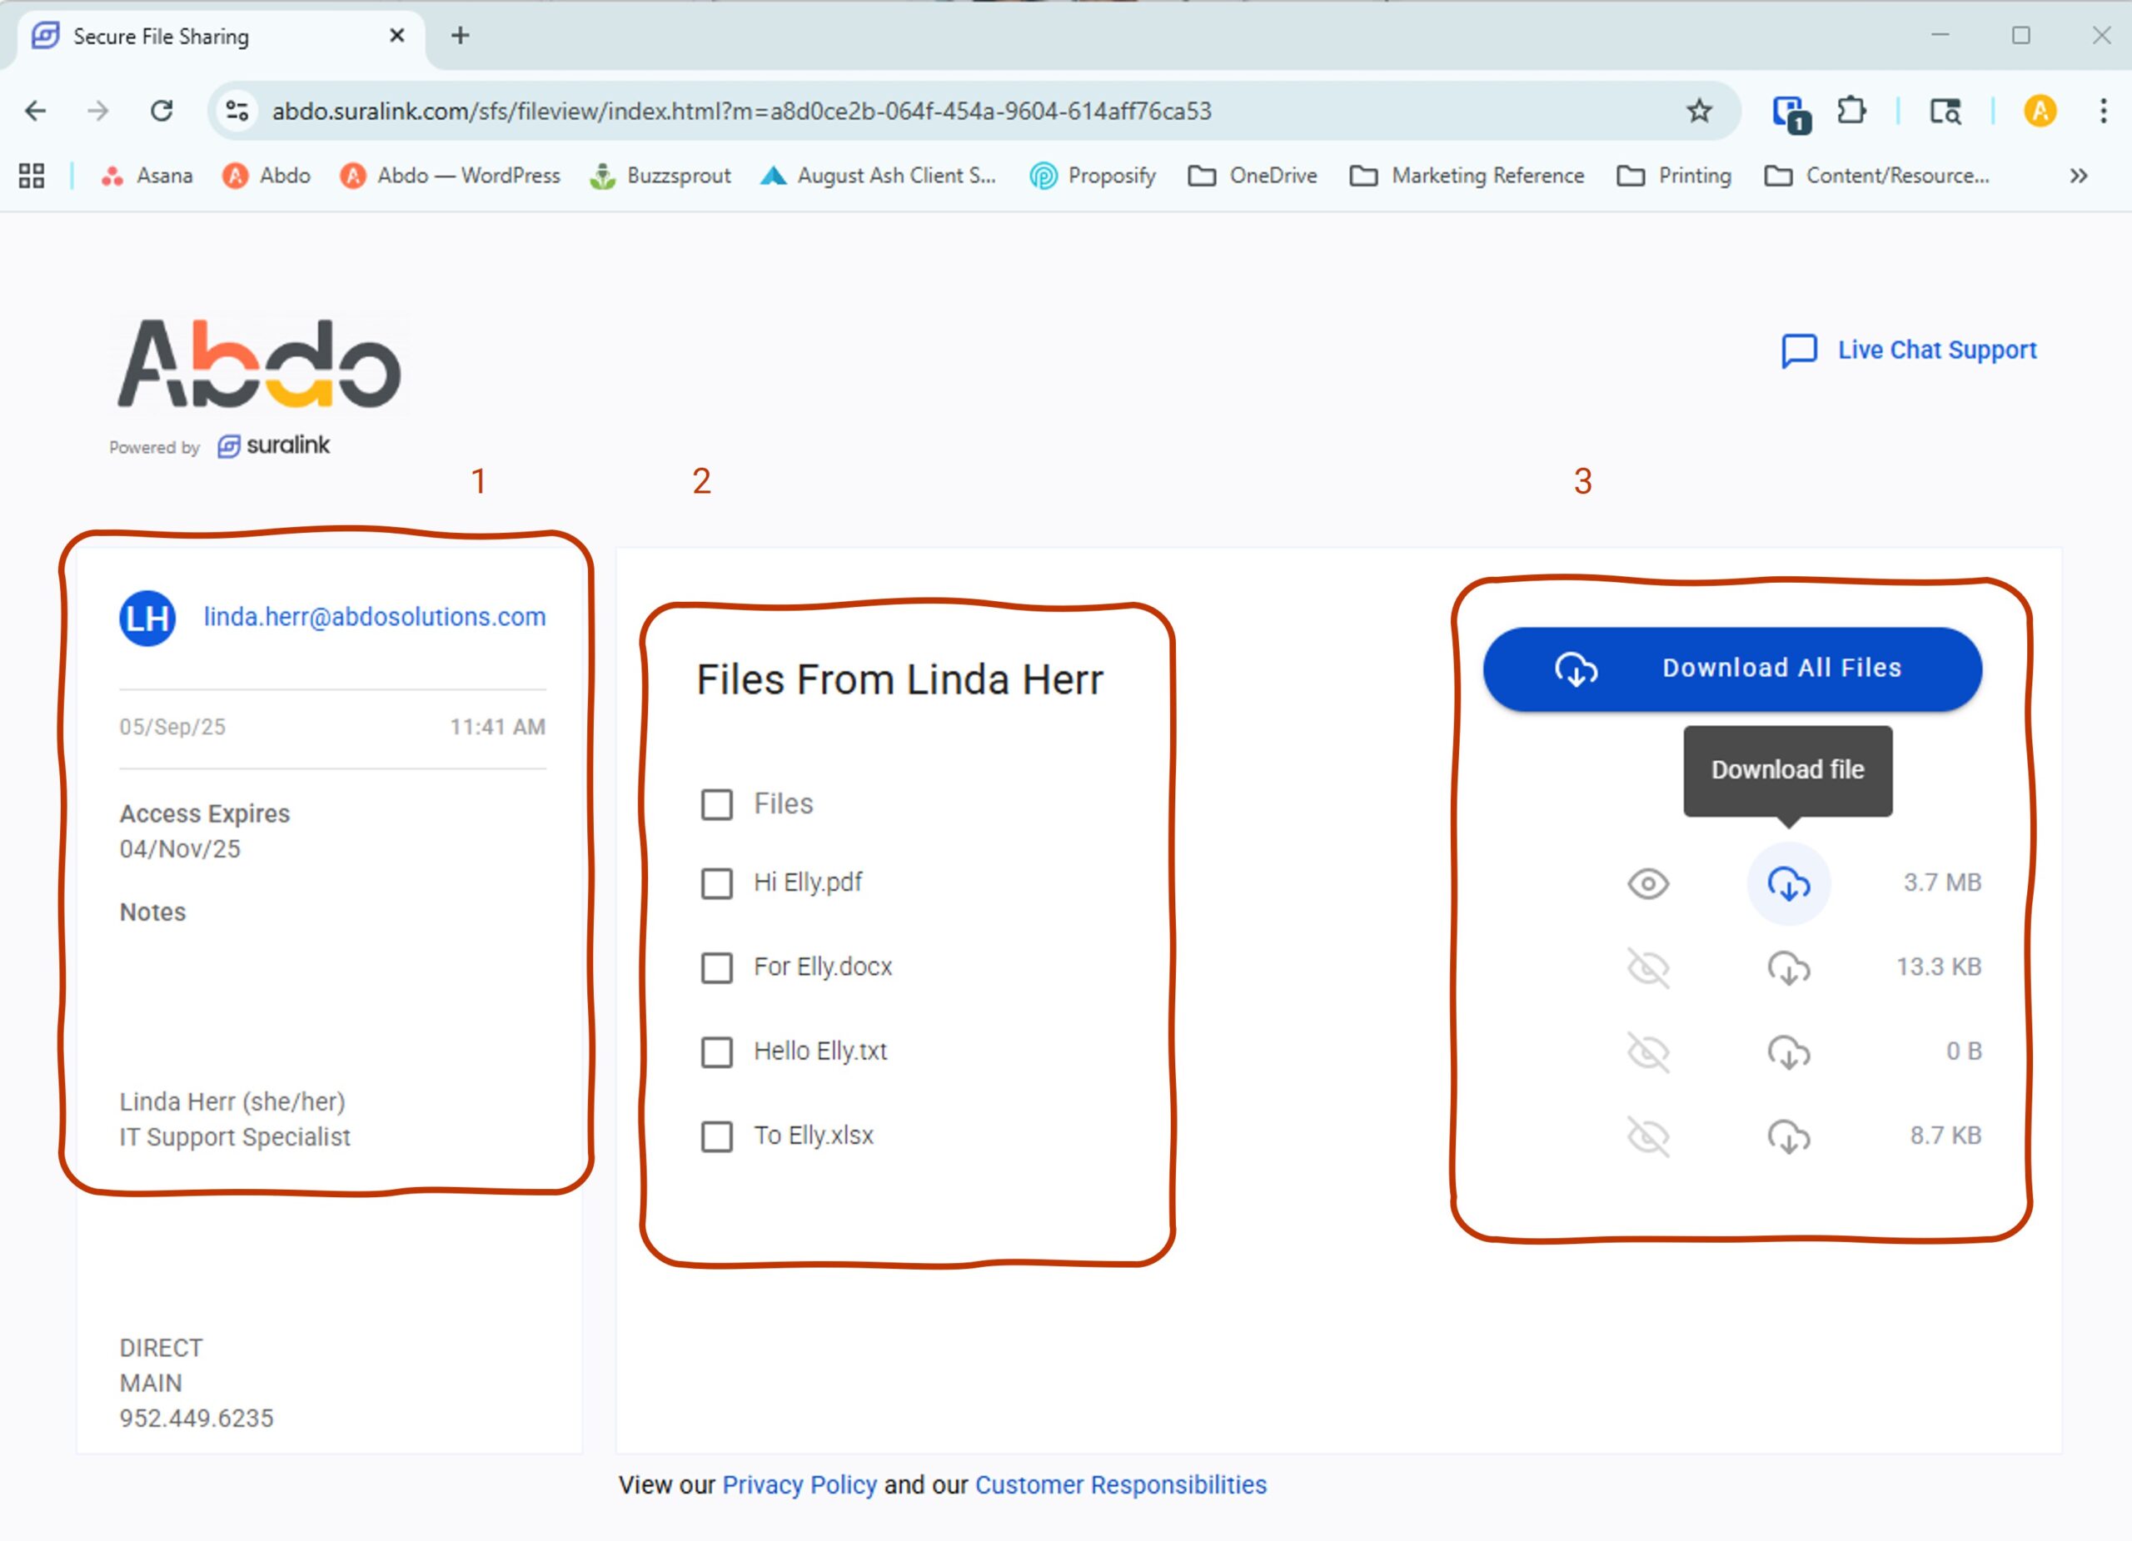
Task: Maximize the browser window
Action: (2021, 35)
